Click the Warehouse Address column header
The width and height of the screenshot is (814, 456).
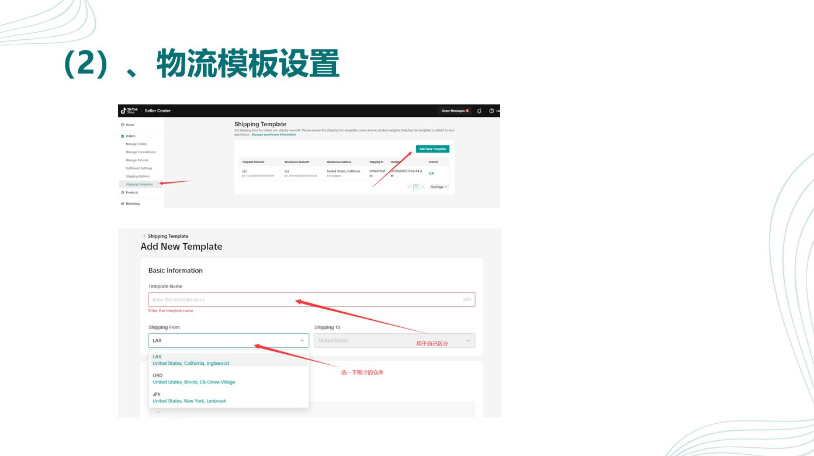pyautogui.click(x=338, y=161)
